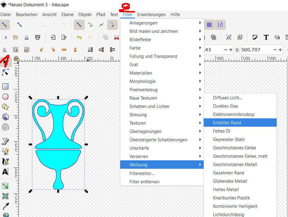Select the Spiral tool
This screenshot has width=288, height=217.
click(5, 127)
